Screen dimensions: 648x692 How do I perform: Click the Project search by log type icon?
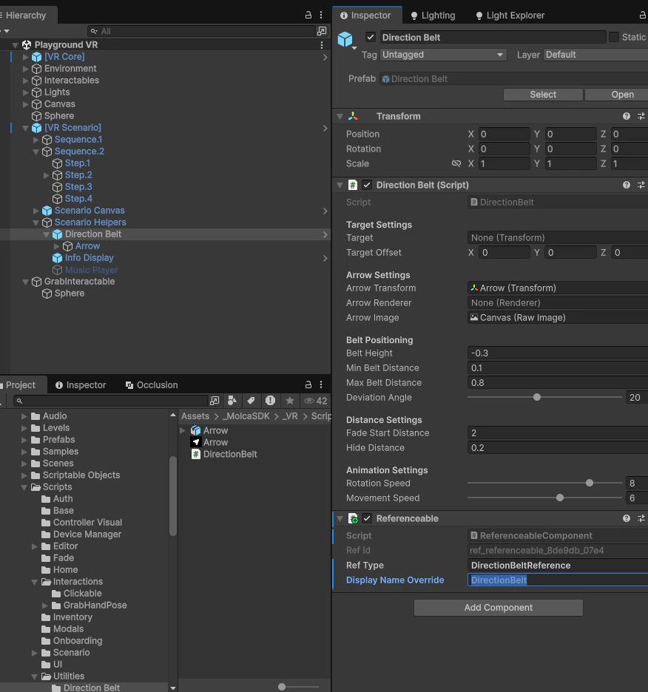coord(270,400)
